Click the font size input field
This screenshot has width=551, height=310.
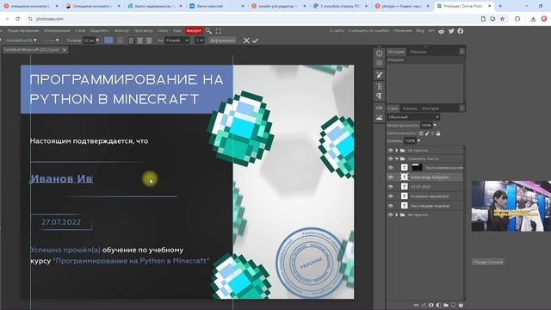[x=89, y=40]
